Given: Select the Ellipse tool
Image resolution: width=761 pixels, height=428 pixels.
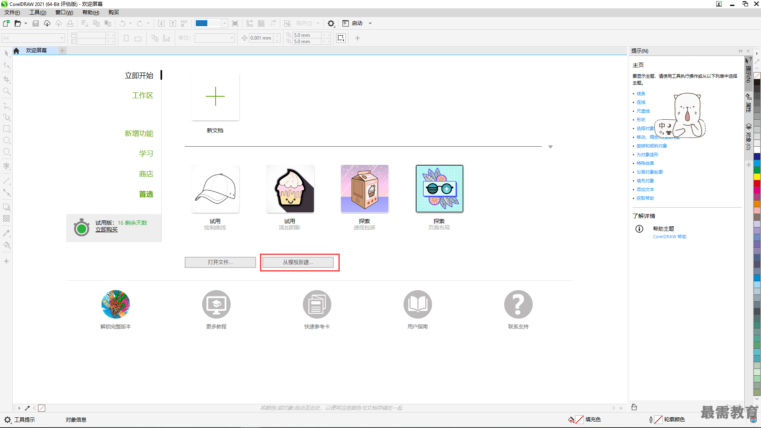Looking at the screenshot, I should pos(6,140).
